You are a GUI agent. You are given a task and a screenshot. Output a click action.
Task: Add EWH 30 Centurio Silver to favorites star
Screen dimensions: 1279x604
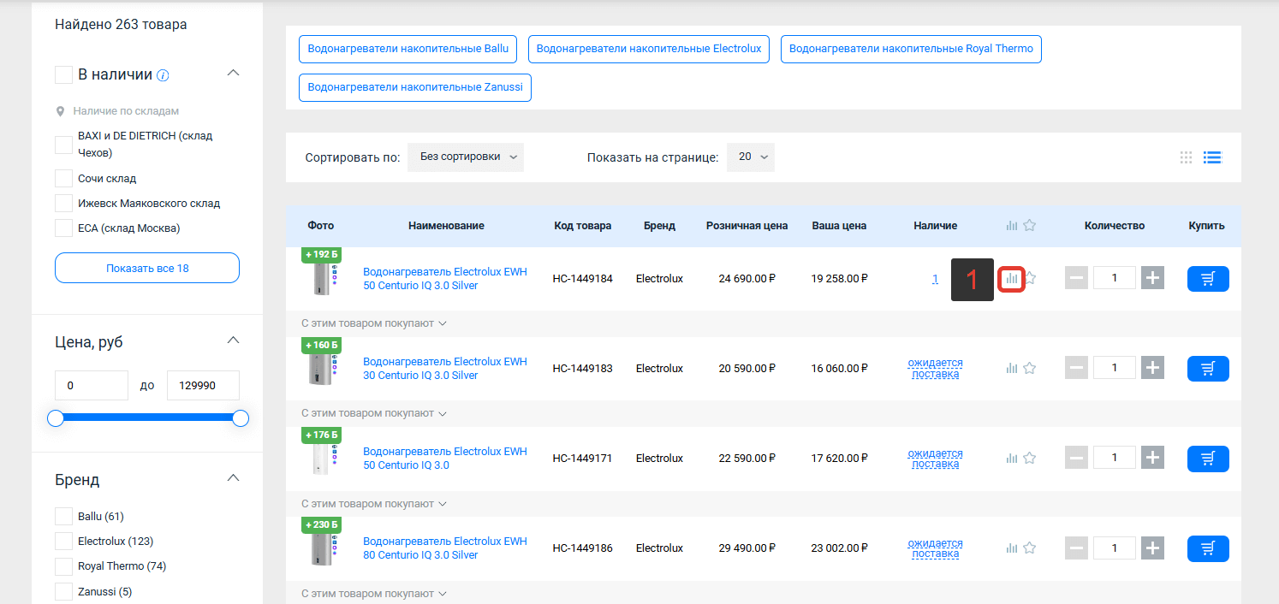(1030, 368)
